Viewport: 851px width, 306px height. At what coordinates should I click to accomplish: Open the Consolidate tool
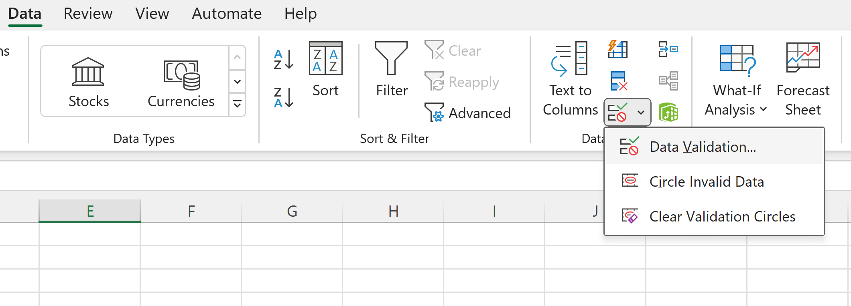668,50
